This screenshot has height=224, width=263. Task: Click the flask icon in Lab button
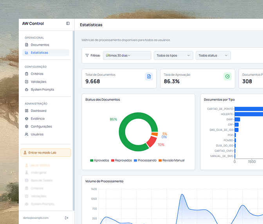tap(25, 152)
